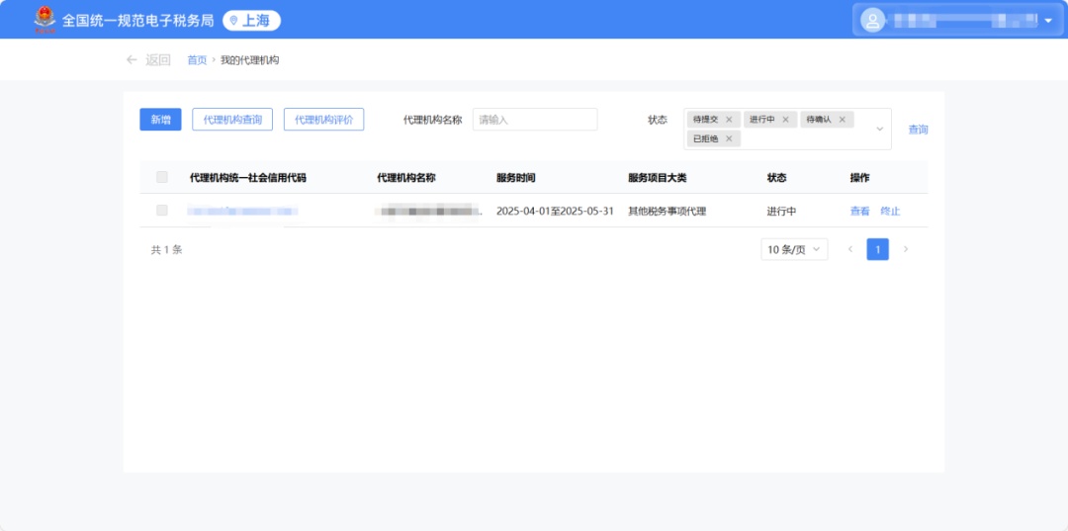Click the tax bureau emblem logo

point(44,20)
